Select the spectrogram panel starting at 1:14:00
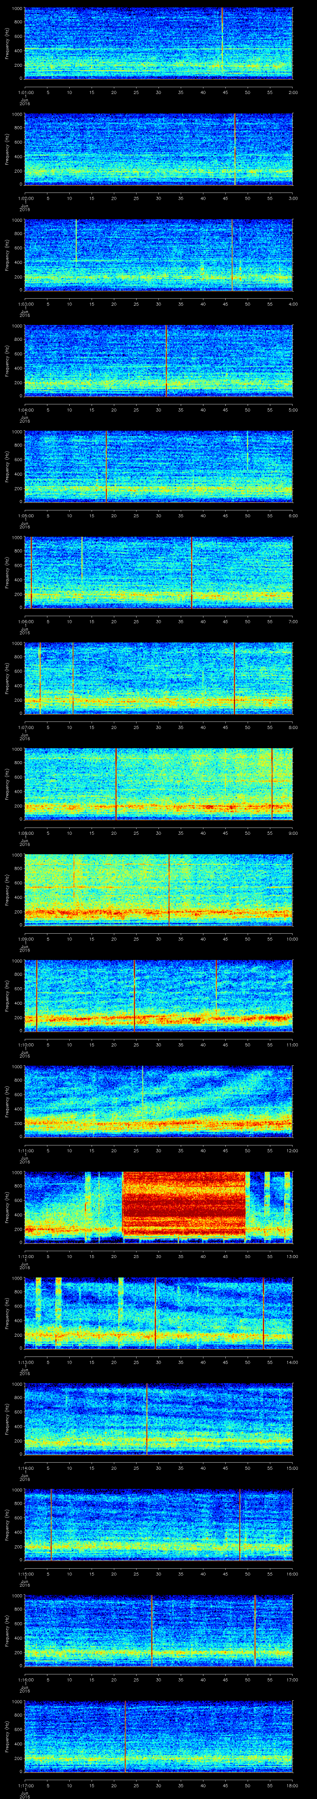The image size is (317, 1799). point(159,1419)
